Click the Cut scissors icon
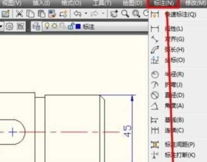 tap(19, 14)
